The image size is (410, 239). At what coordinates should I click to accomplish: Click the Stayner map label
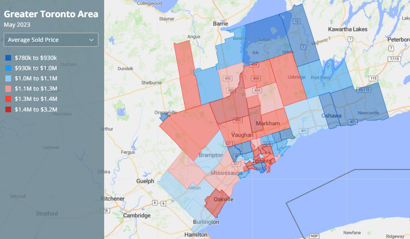166,19
